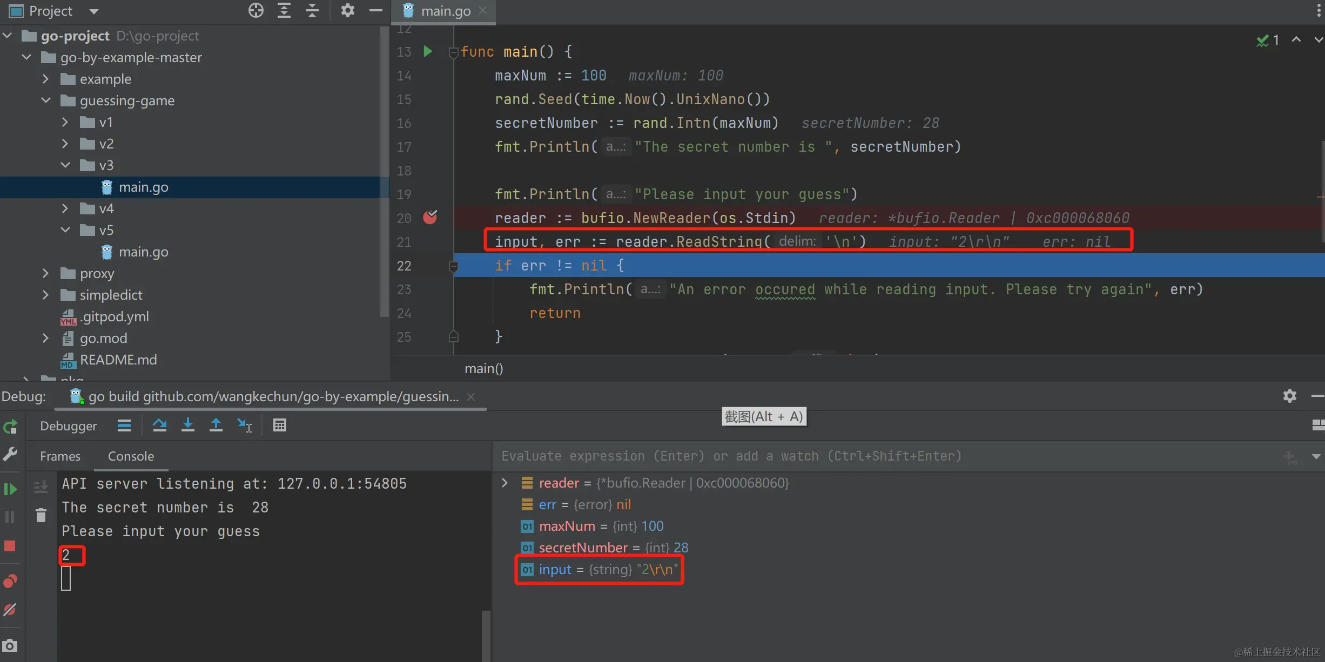Switch to the Frames tab
Image resolution: width=1325 pixels, height=662 pixels.
tap(60, 456)
